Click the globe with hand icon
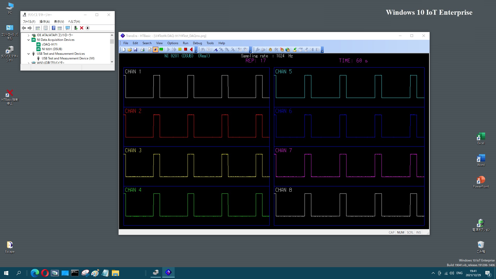The height and width of the screenshot is (279, 496). (x=288, y=50)
